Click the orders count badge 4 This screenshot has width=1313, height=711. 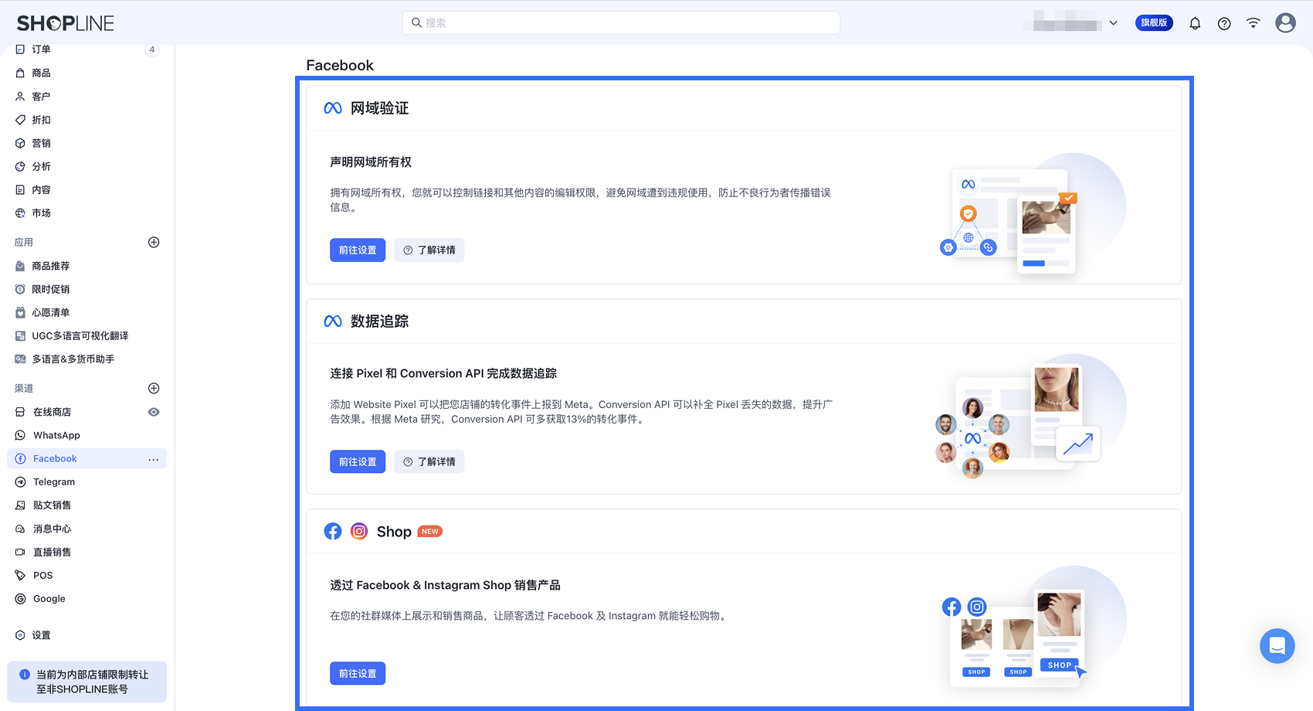pos(152,49)
